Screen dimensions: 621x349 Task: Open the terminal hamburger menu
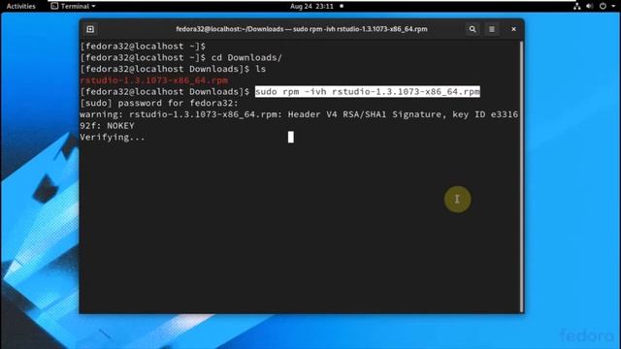click(x=492, y=29)
